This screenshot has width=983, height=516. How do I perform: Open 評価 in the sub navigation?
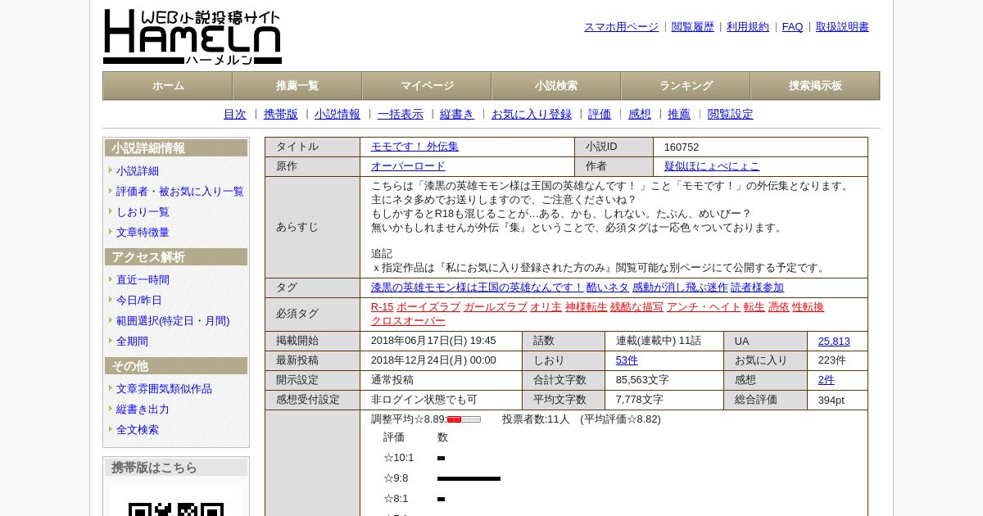(x=600, y=115)
